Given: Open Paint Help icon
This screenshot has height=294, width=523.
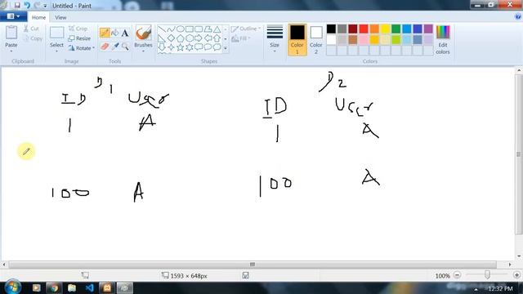Looking at the screenshot, I should tap(518, 17).
